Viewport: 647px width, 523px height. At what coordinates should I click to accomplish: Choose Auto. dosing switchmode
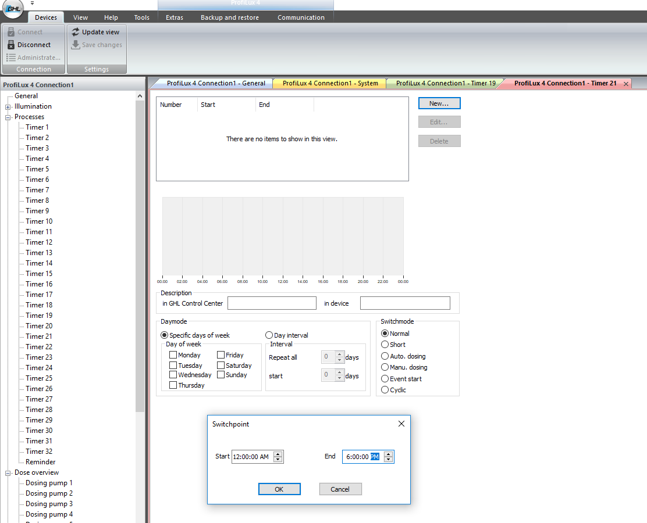click(385, 356)
